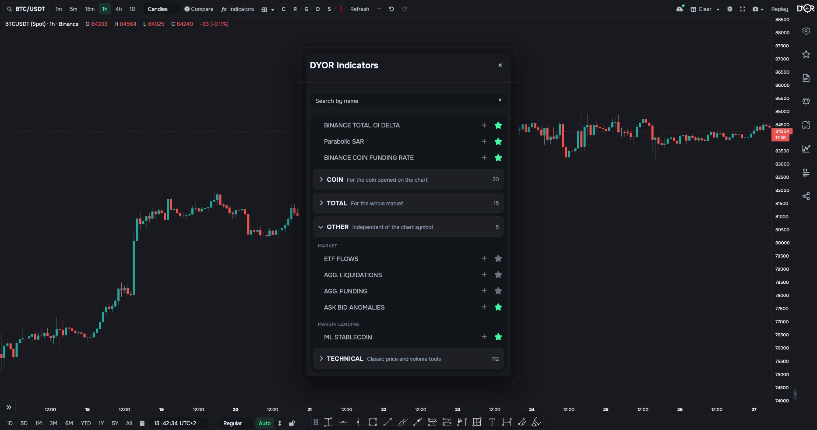This screenshot has height=430, width=817.
Task: Set the chart range to YTD
Action: [86, 423]
